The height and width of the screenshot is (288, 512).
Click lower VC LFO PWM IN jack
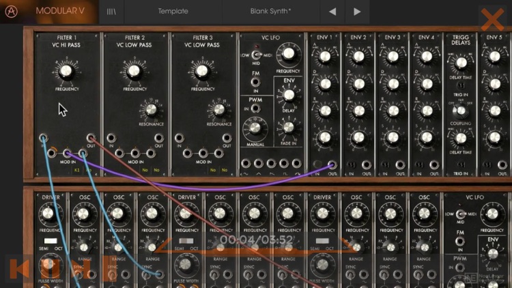[460, 268]
